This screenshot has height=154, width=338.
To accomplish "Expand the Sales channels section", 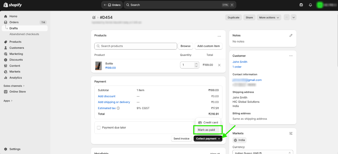I will [x=14, y=86].
